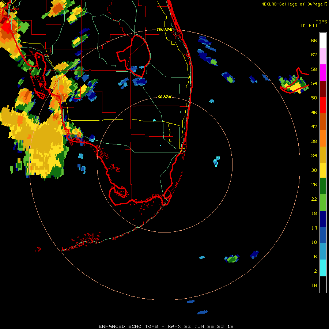Click legend value "30"
This screenshot has height=329, width=329.
click(x=314, y=170)
